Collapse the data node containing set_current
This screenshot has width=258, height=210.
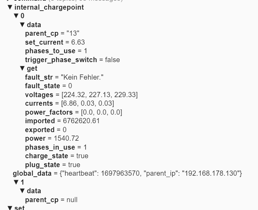point(22,25)
